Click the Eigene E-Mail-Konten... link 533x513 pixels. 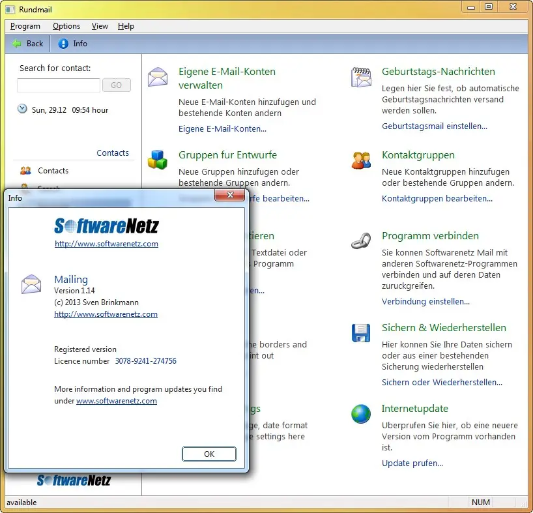click(x=222, y=129)
